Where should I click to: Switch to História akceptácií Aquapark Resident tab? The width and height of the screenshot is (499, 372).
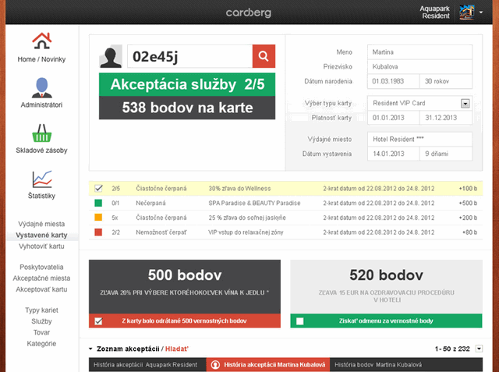(145, 364)
